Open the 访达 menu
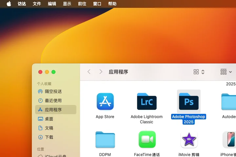Screen dimensions: 236x157 [22, 4]
